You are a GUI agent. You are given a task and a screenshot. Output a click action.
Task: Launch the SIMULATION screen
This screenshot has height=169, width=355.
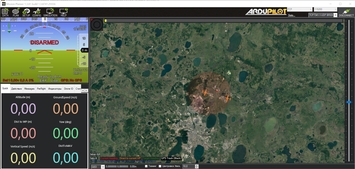(50, 12)
